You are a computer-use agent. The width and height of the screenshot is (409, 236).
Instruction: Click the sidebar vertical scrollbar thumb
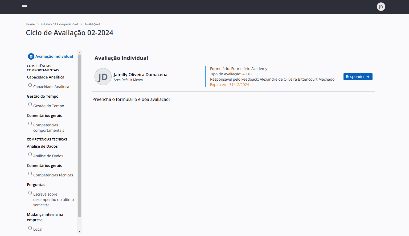[x=79, y=136]
